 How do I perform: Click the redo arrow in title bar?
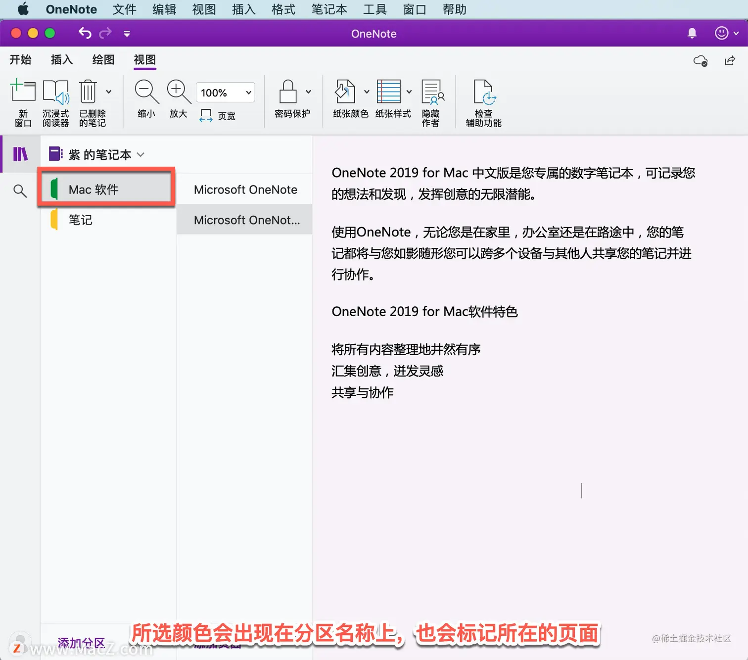click(105, 33)
